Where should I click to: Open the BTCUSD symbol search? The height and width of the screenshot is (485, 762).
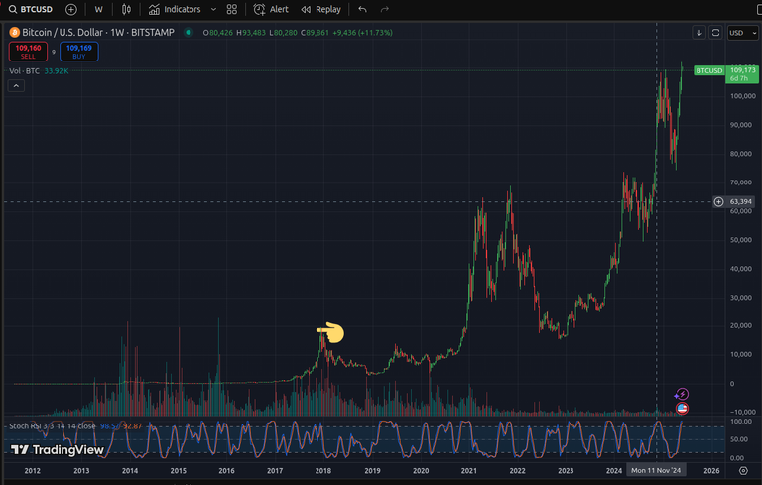[31, 9]
